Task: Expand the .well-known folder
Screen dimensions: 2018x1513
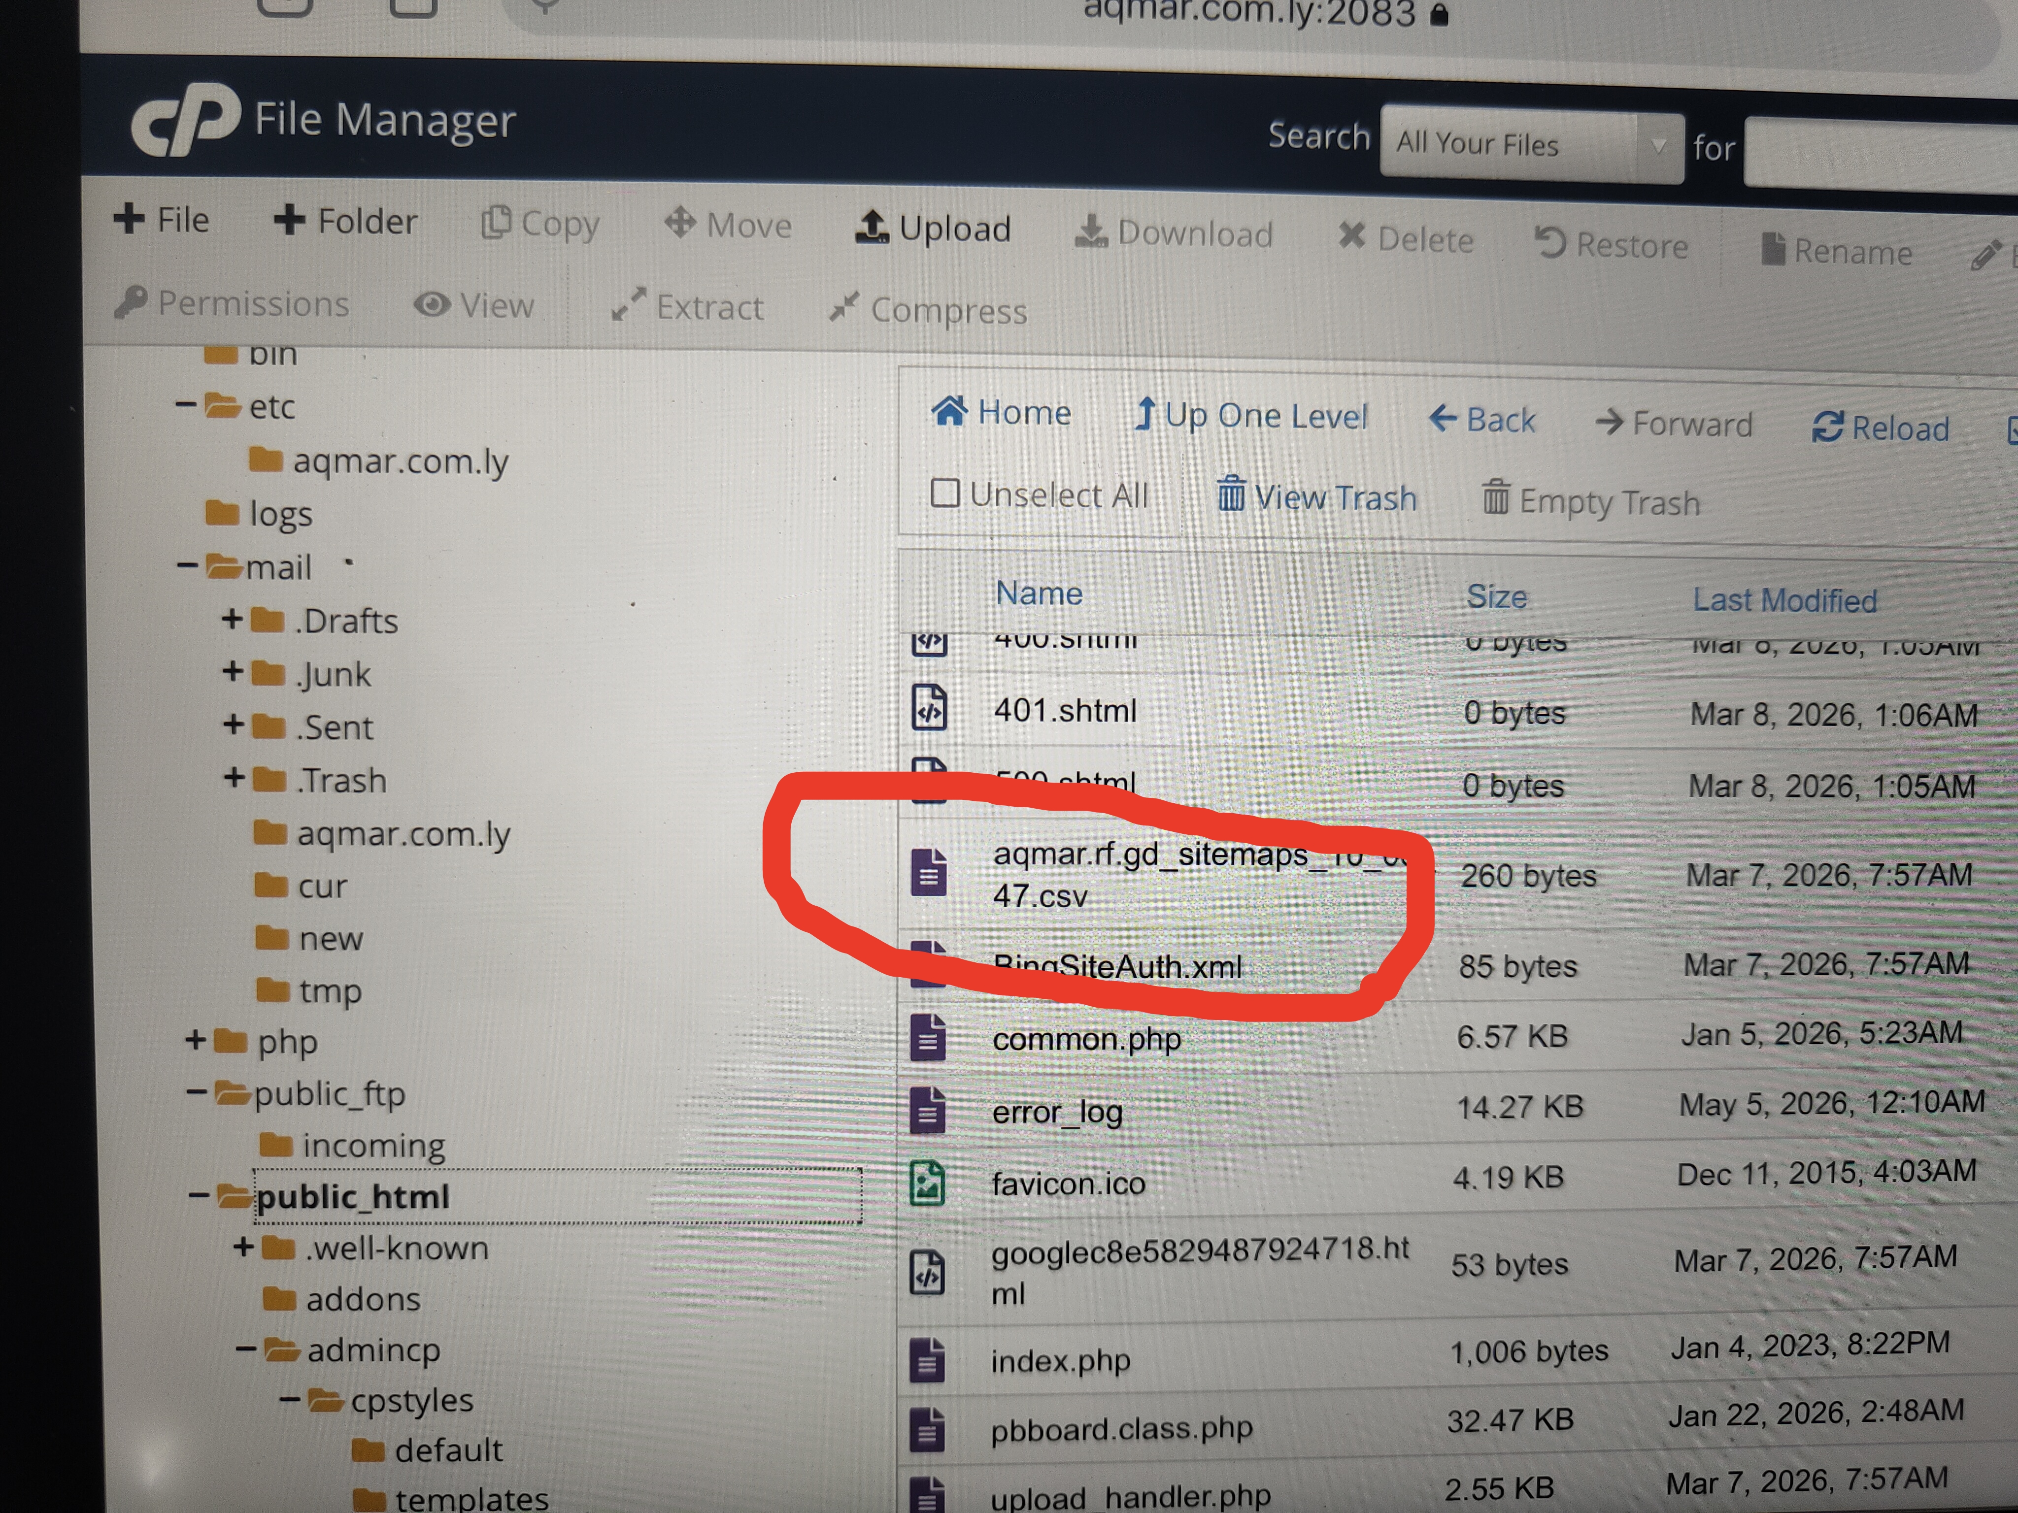Action: (243, 1247)
